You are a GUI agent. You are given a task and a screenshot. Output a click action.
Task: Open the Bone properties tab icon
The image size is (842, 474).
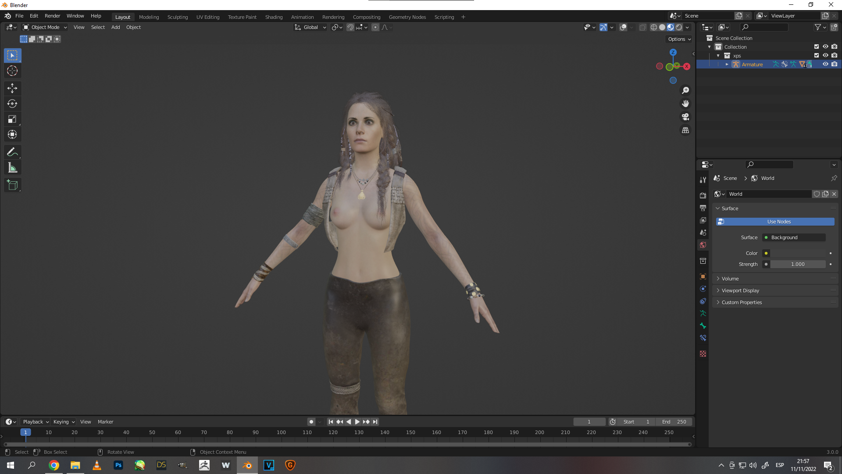(703, 326)
